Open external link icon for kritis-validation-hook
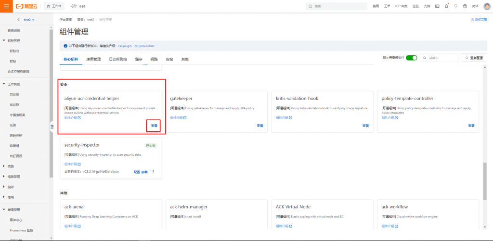This screenshot has height=241, width=493. point(290,118)
